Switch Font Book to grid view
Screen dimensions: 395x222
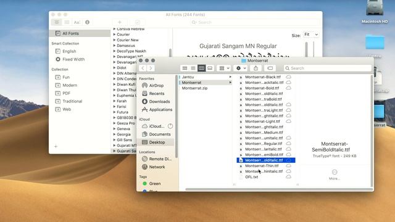(67, 22)
